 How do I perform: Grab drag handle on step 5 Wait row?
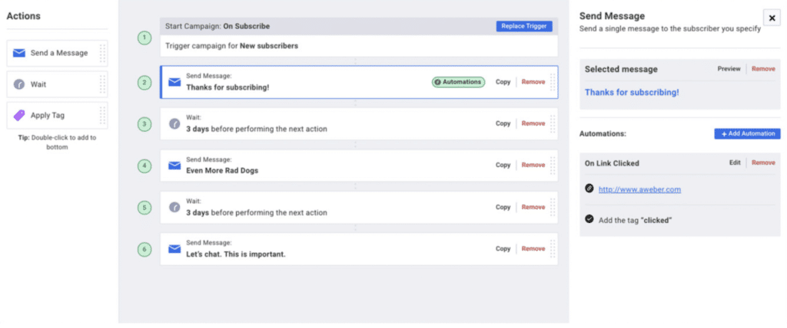pyautogui.click(x=553, y=208)
